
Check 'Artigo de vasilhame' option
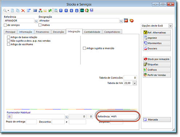tap(8, 44)
